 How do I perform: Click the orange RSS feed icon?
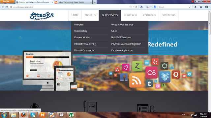[x=136, y=80]
